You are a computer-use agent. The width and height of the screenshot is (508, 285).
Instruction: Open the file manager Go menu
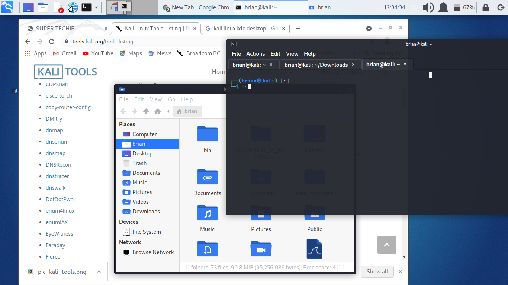click(171, 99)
